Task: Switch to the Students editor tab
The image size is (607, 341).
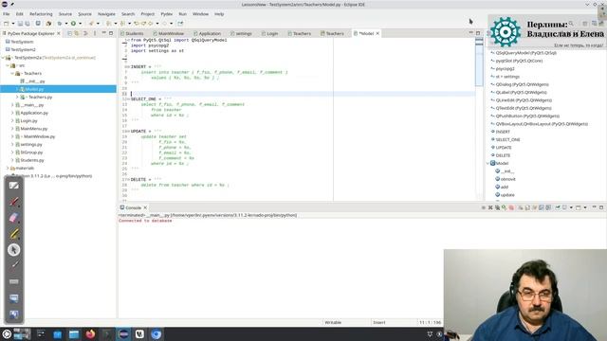Action: click(132, 34)
